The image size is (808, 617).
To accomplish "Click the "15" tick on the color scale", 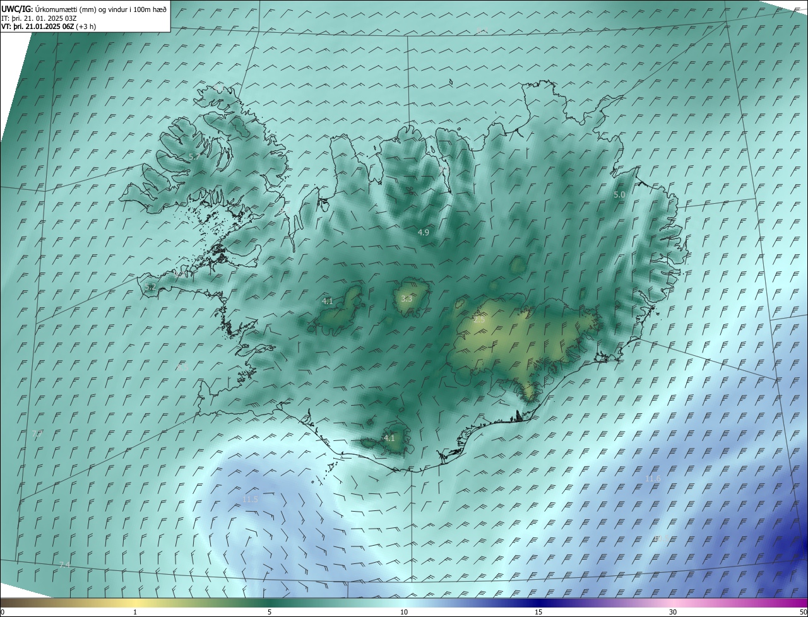I will point(538,612).
